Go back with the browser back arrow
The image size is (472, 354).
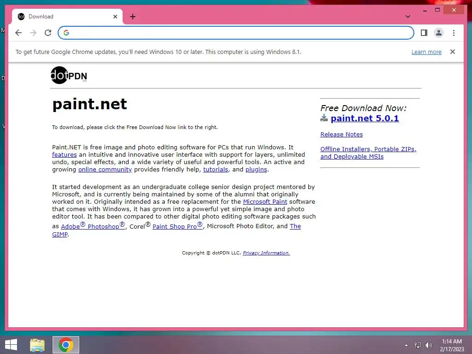click(x=18, y=33)
